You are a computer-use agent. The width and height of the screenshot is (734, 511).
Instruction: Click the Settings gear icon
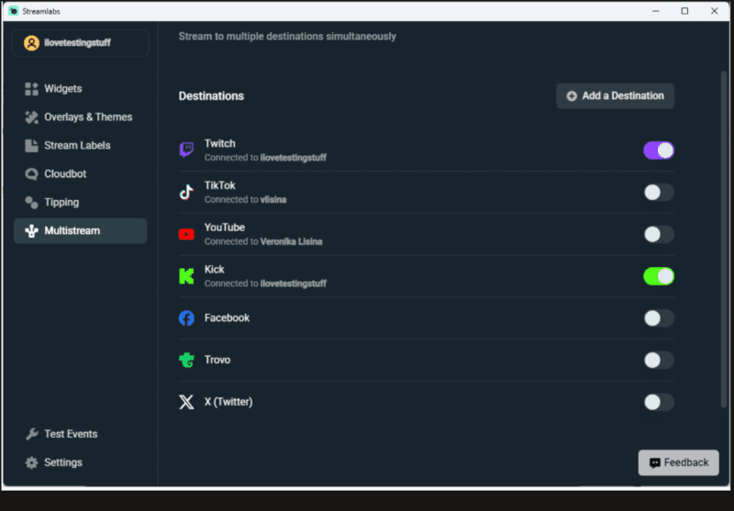coord(31,462)
